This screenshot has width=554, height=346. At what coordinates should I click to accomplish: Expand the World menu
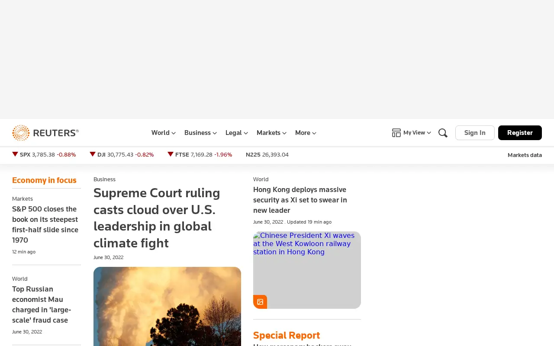point(164,133)
